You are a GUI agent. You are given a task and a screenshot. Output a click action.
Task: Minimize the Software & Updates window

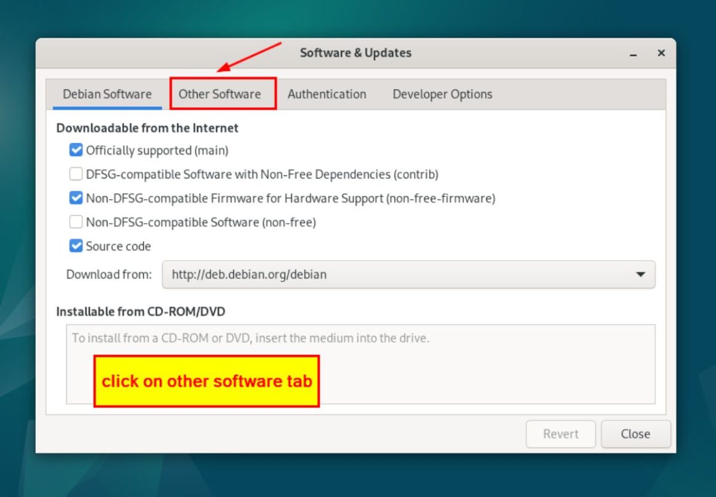click(x=633, y=53)
